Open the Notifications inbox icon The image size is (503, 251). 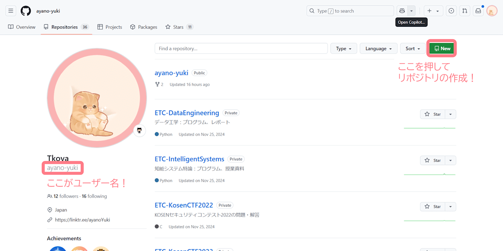[x=478, y=11]
